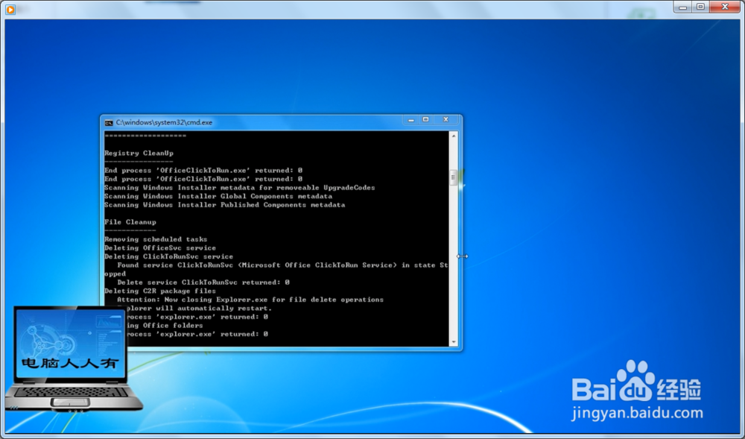Click 'Scanning Windows Installer Global Components metadata' line
Screen dimensions: 745x439
click(218, 196)
